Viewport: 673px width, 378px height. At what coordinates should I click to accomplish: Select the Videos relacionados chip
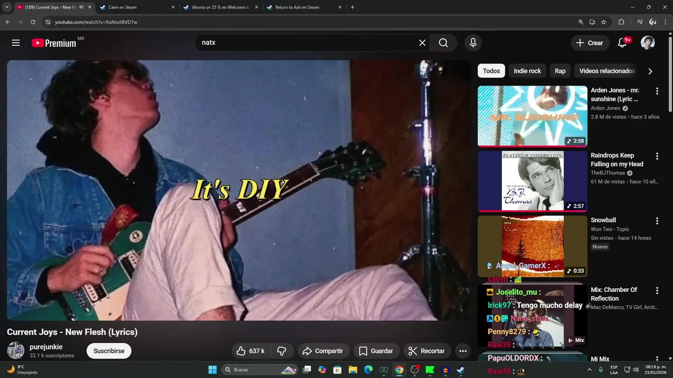[x=607, y=71]
